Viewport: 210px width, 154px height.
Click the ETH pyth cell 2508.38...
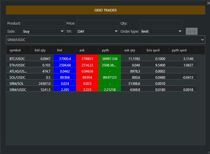(110, 64)
